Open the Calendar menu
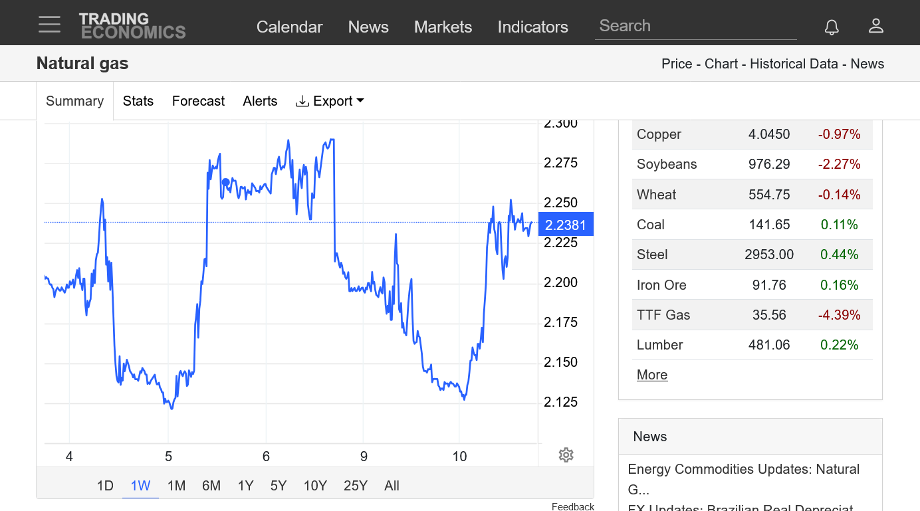The image size is (920, 511). coord(289,27)
